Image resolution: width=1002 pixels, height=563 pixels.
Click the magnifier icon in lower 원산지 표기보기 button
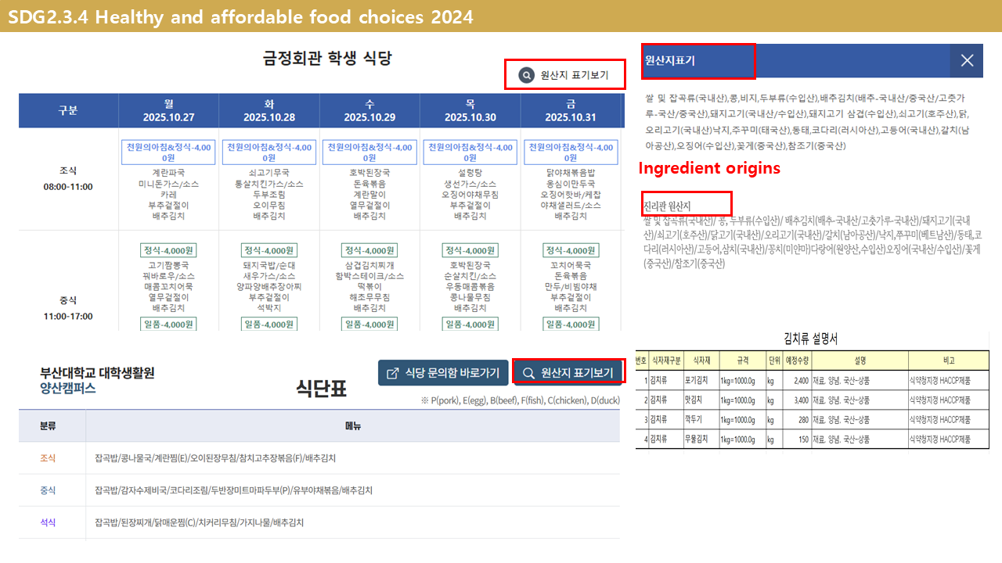tap(529, 373)
